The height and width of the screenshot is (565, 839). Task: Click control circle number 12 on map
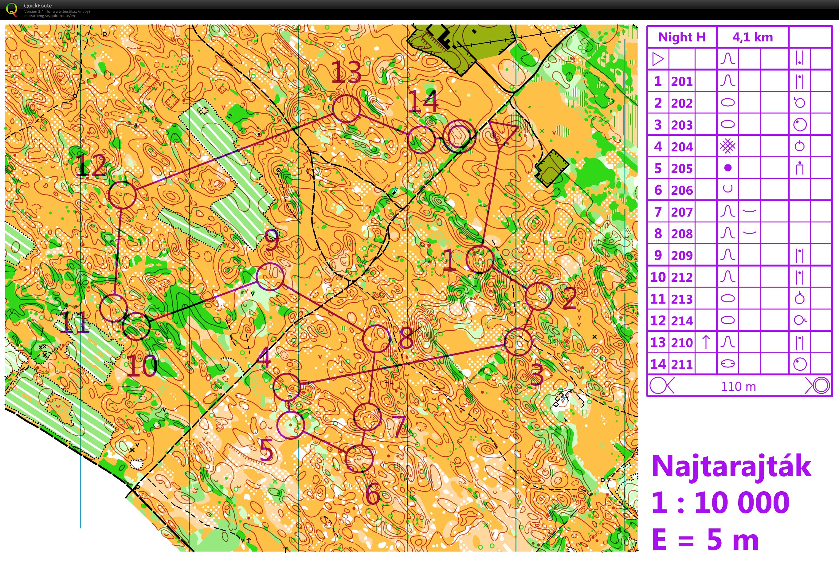click(122, 194)
